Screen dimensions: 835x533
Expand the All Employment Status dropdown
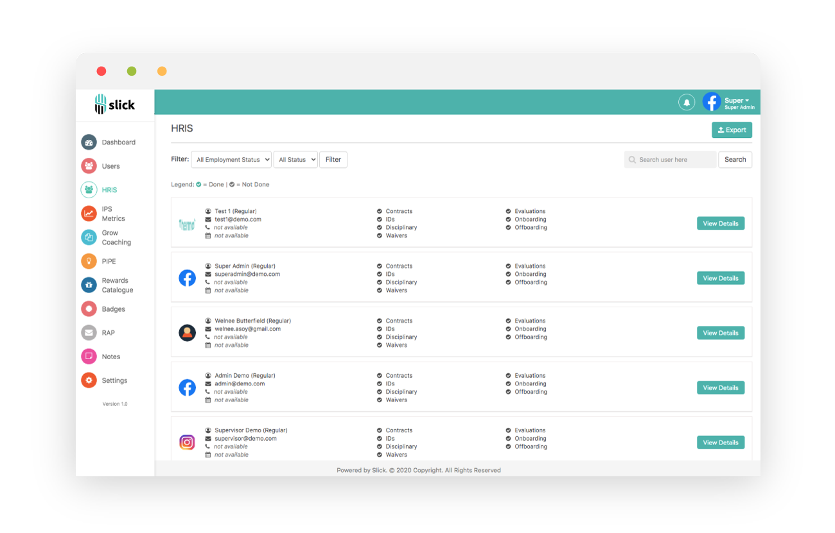pos(231,160)
